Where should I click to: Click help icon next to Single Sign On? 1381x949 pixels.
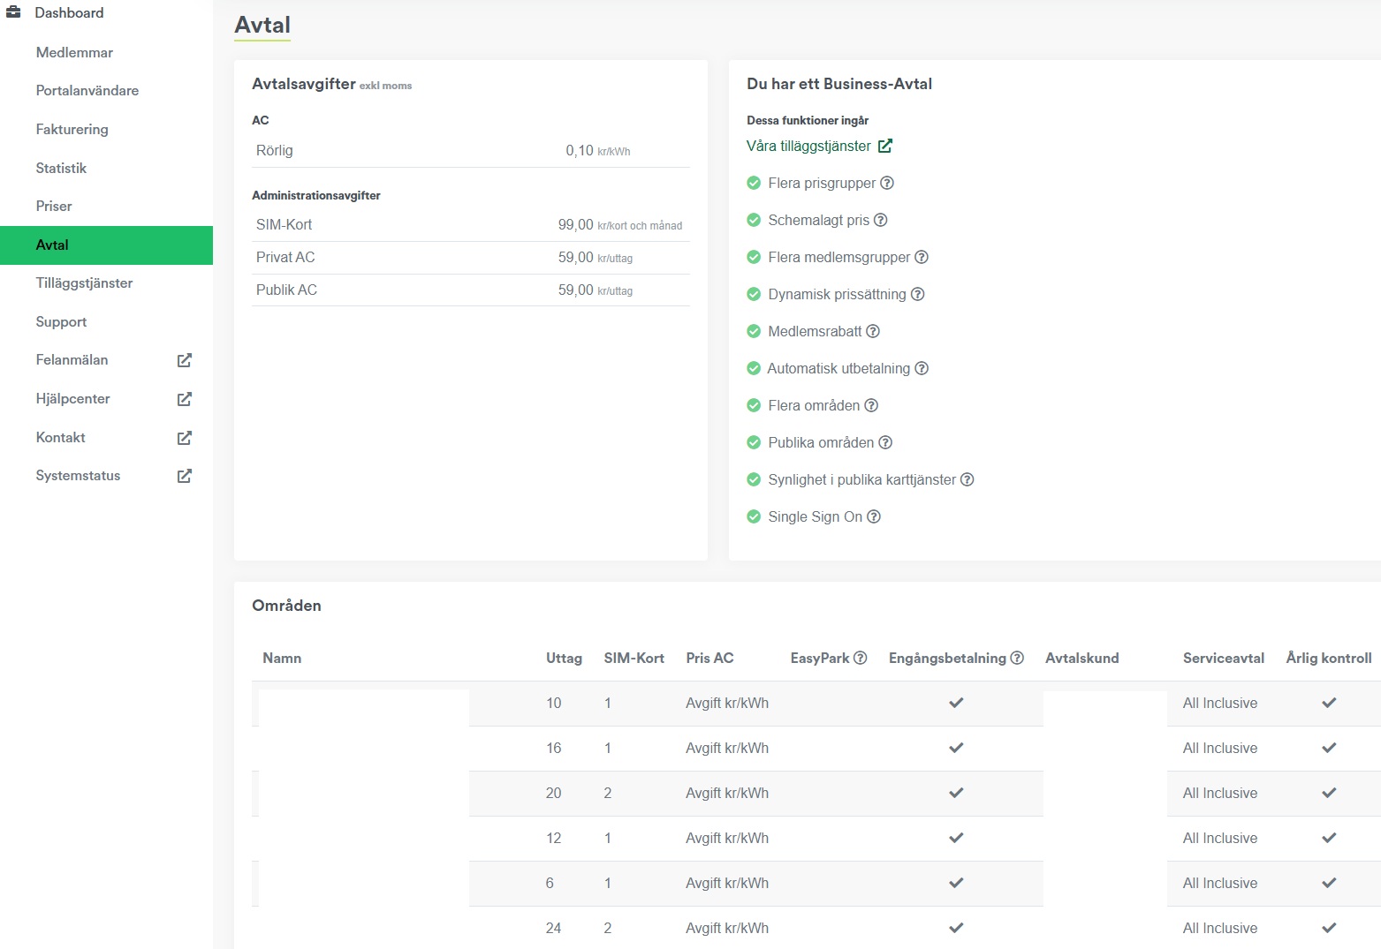874,516
